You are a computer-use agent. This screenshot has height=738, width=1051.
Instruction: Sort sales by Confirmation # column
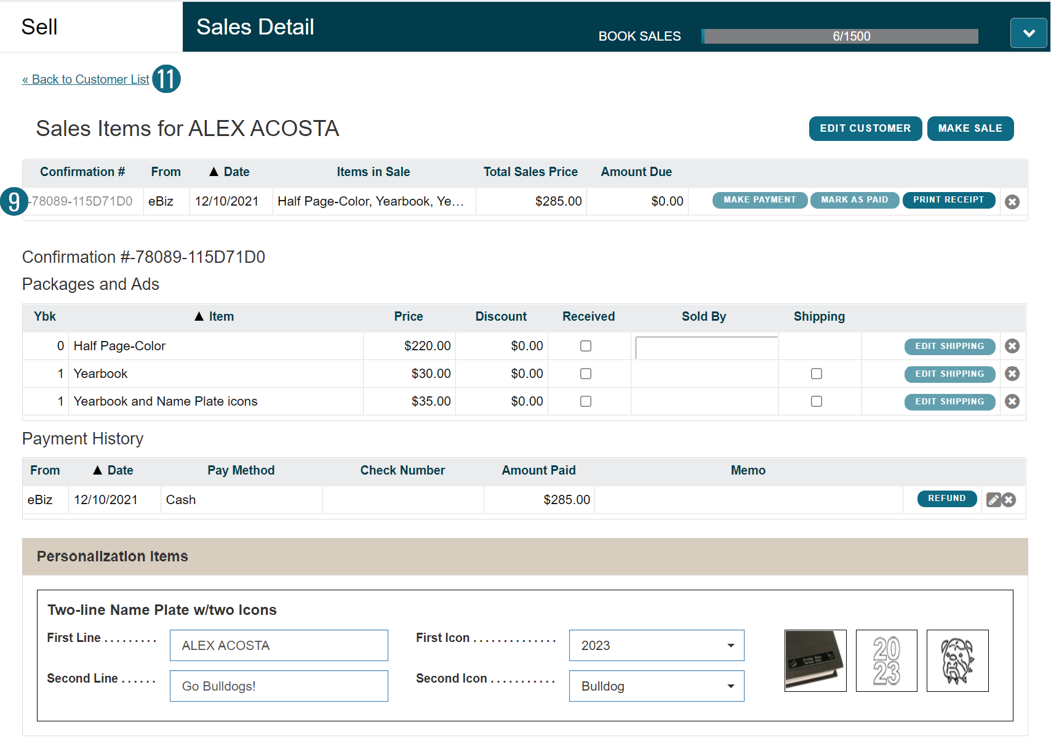click(x=82, y=172)
